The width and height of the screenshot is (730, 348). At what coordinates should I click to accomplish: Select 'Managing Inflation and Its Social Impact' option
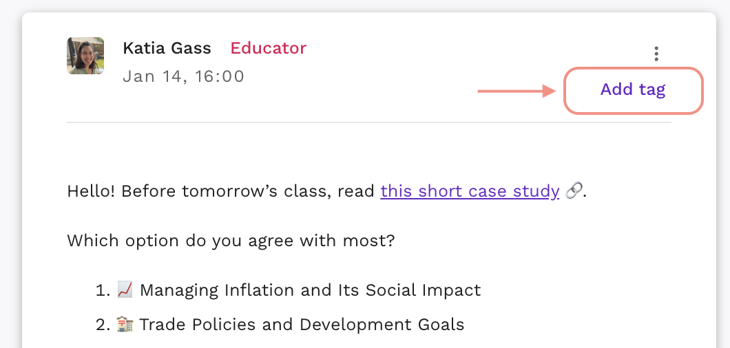click(310, 290)
